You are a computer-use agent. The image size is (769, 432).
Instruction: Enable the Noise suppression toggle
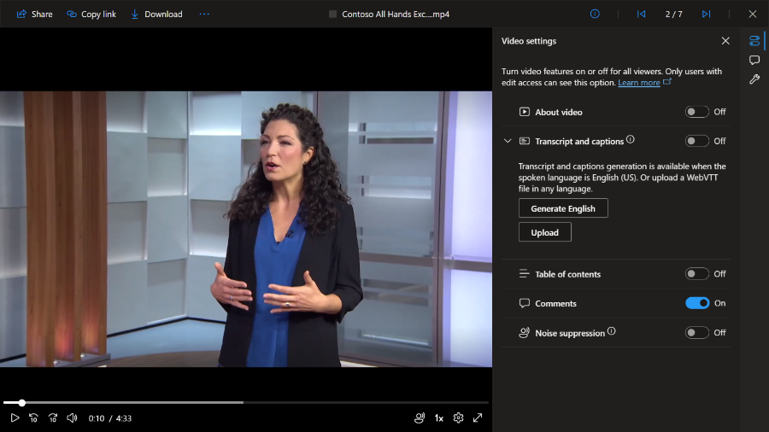point(696,333)
